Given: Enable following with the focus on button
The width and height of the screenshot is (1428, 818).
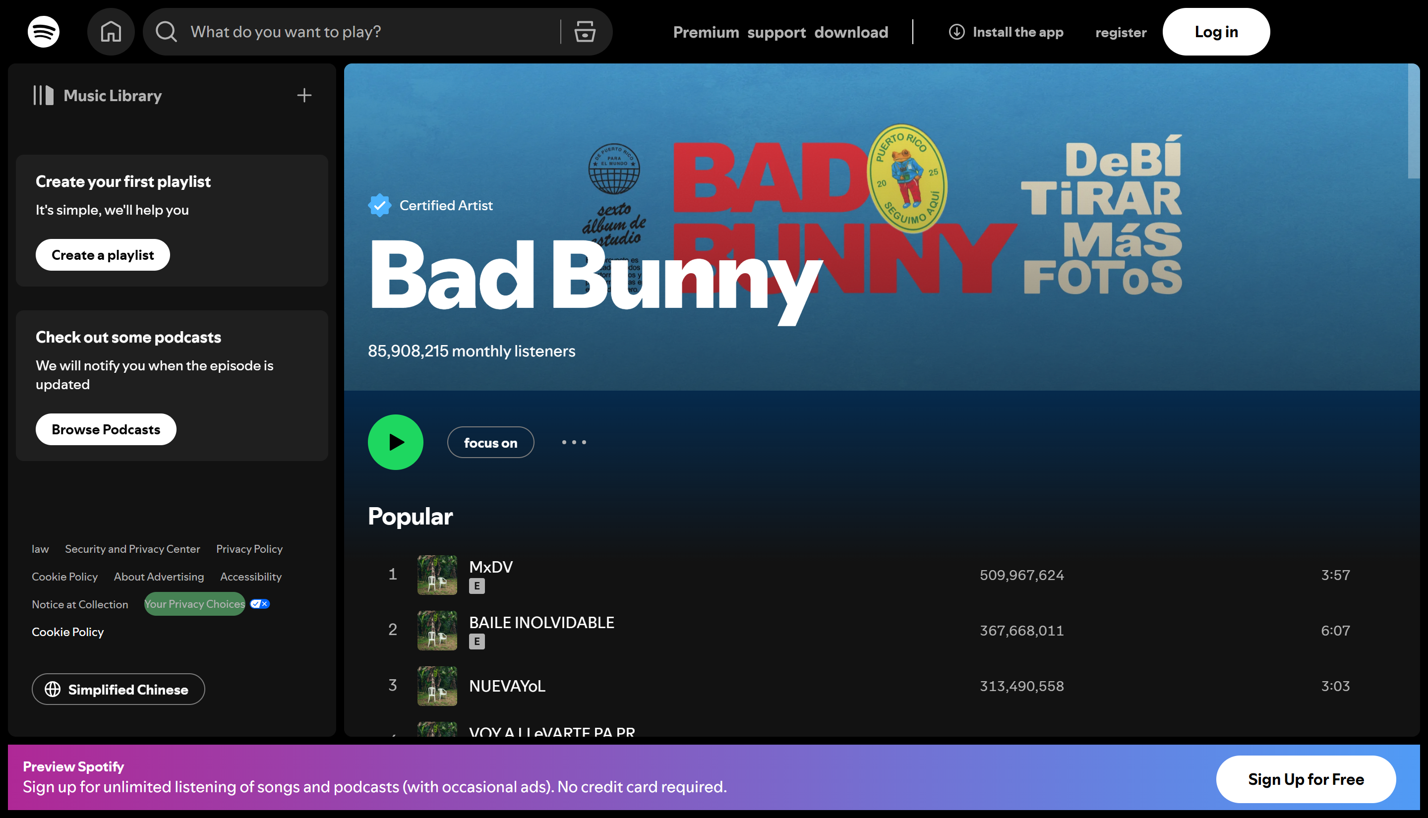Looking at the screenshot, I should 490,442.
